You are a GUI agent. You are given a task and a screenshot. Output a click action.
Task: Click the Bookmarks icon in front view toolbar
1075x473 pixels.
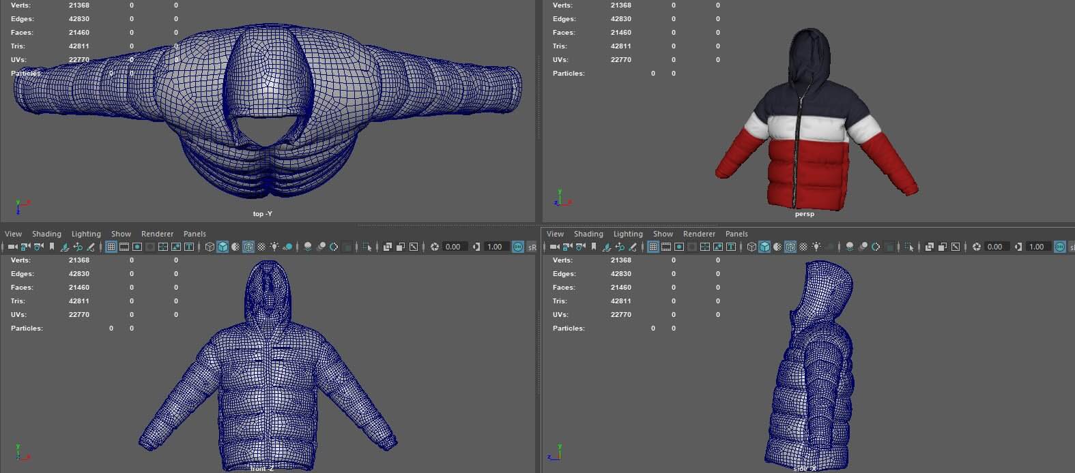(52, 247)
